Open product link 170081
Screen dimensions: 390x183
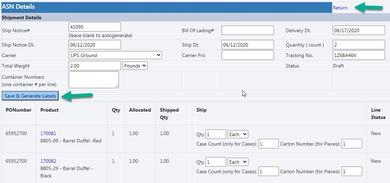click(x=48, y=133)
